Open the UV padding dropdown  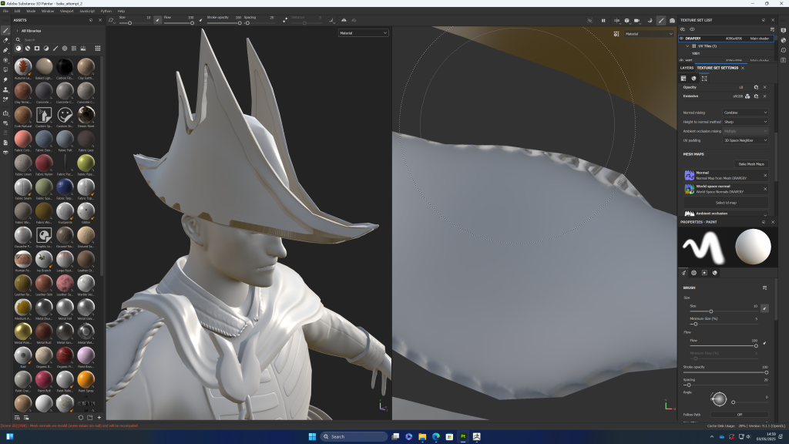click(x=744, y=140)
